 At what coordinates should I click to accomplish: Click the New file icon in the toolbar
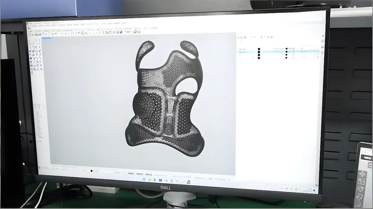point(30,34)
